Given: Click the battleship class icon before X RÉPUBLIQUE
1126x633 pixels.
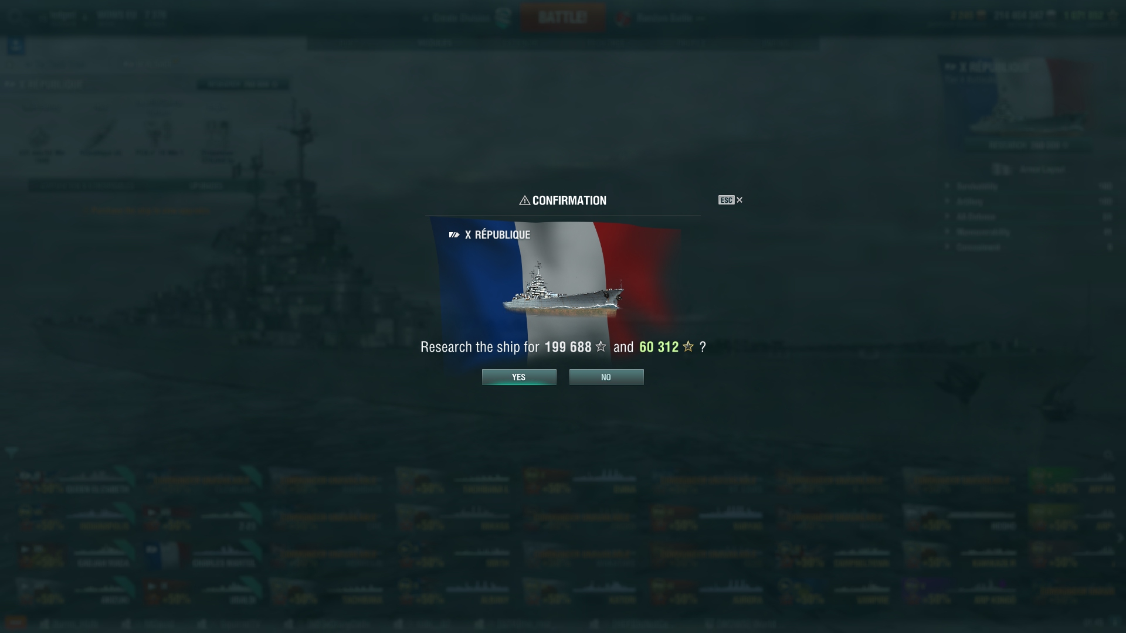Looking at the screenshot, I should (x=454, y=234).
